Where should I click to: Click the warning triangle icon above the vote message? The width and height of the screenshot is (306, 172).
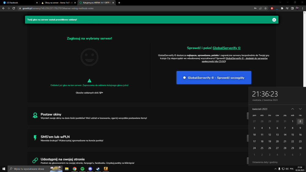89,80
